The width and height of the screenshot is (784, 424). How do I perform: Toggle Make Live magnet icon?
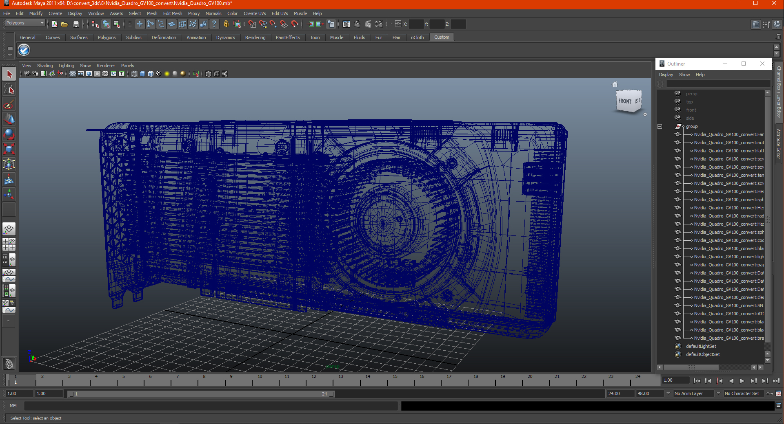point(295,24)
